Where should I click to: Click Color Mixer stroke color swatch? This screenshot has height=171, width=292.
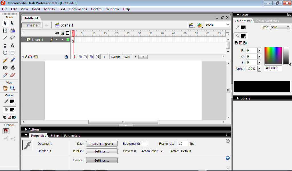tap(244, 27)
